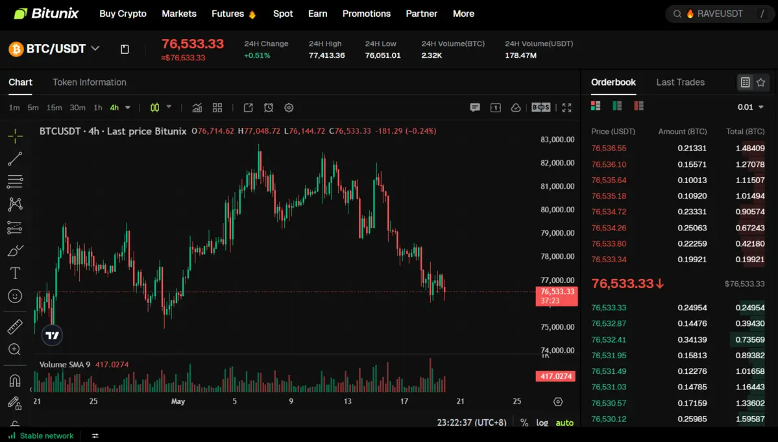The height and width of the screenshot is (442, 778).
Task: Select the brush drawing tool
Action: pos(15,251)
